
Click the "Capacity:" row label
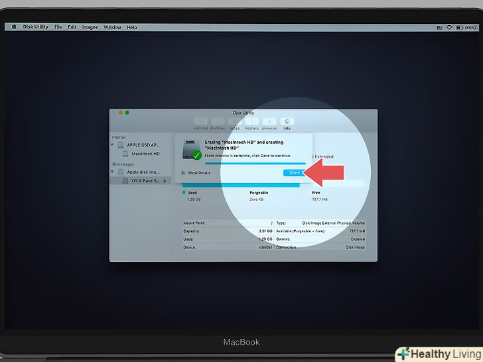click(191, 231)
